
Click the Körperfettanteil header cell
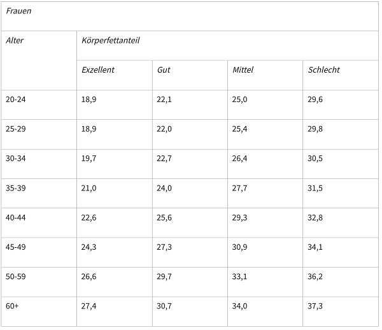pyautogui.click(x=111, y=41)
